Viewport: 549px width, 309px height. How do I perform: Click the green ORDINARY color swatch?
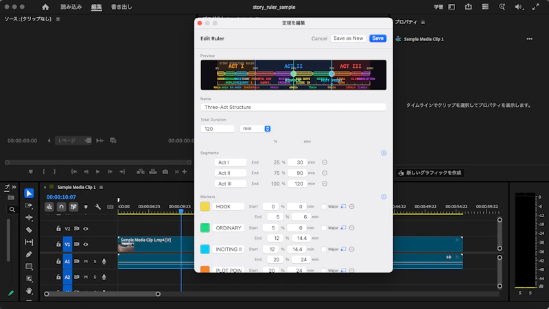coord(205,228)
